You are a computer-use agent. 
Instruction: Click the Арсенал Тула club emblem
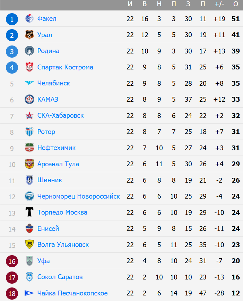pyautogui.click(x=29, y=164)
